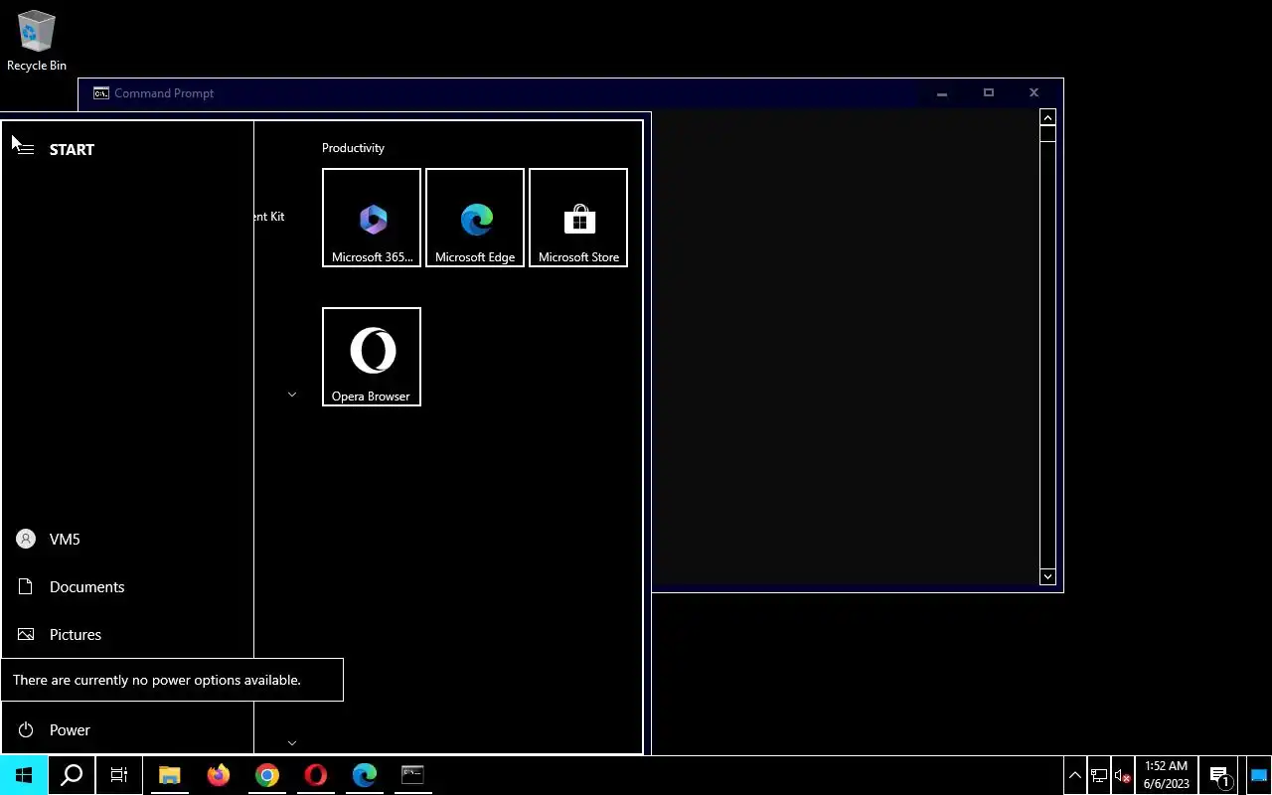Close the Command Prompt window
This screenshot has height=795, width=1272.
[1033, 93]
